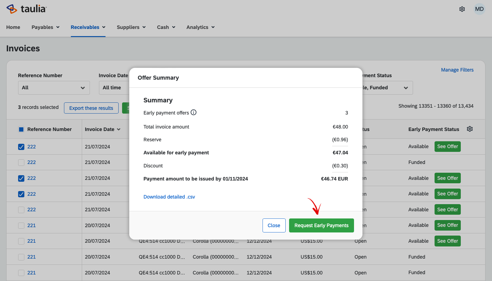
Task: Check the fifth 222 invoice row checkbox
Action: point(21,210)
